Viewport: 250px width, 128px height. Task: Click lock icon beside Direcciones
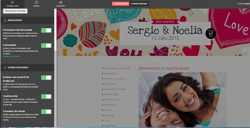102,105
